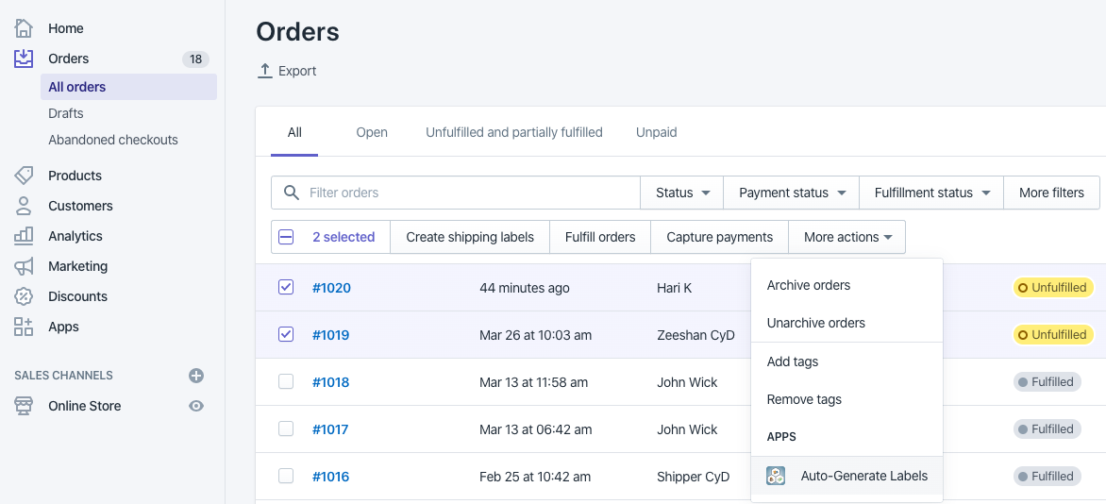Select Add tags menu option

tap(847, 361)
